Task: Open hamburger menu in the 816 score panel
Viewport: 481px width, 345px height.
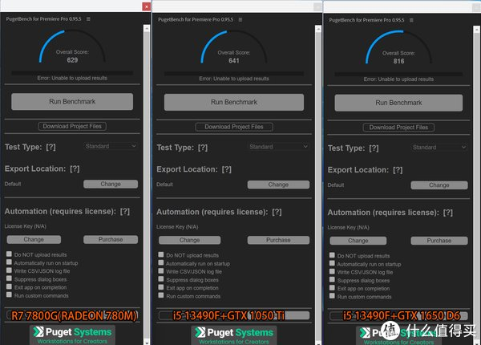Action: click(411, 20)
